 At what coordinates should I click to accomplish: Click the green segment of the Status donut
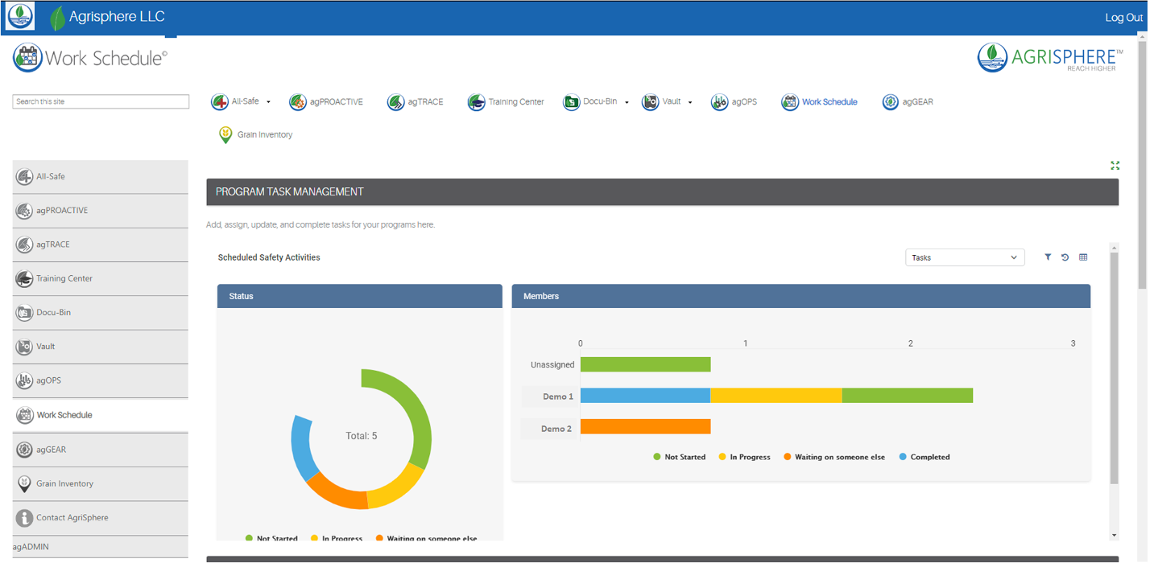coord(416,409)
